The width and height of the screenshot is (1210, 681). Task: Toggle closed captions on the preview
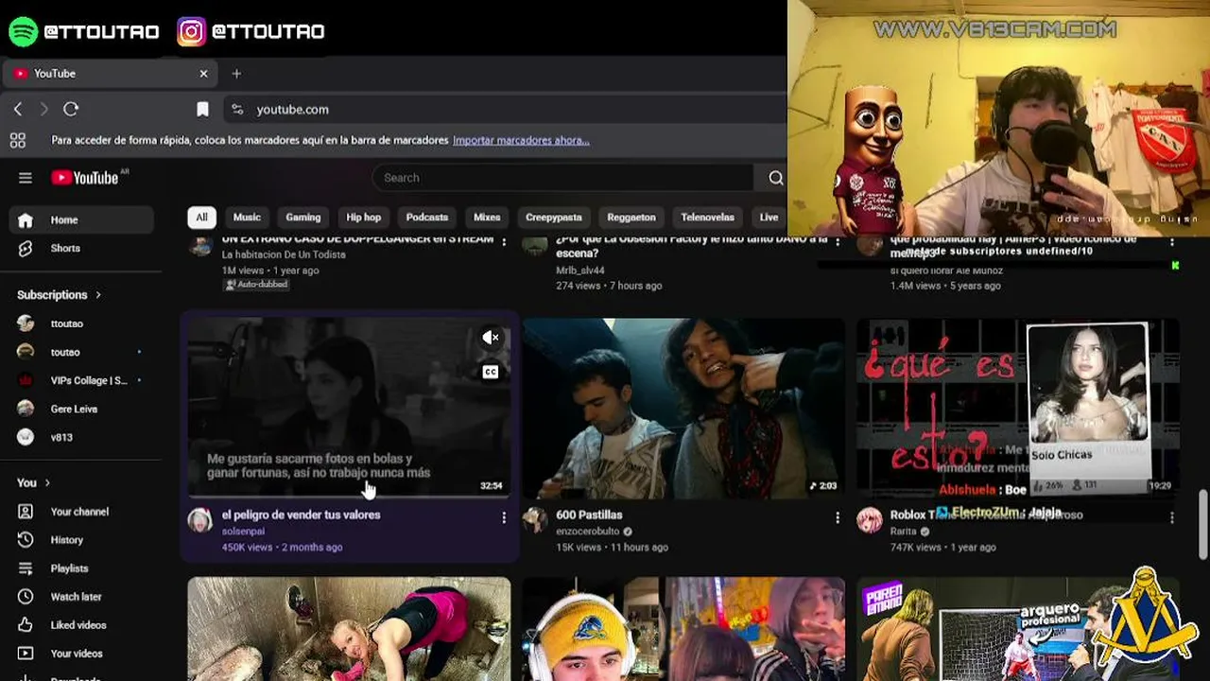[x=490, y=372]
